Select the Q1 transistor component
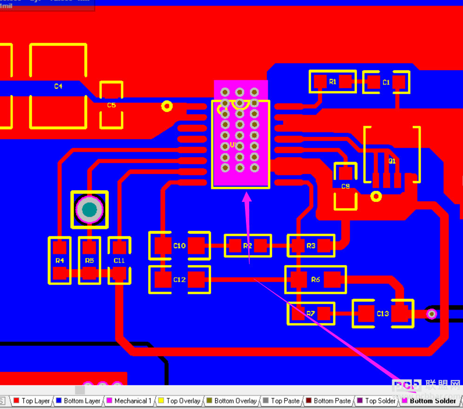This screenshot has height=409, width=463. 392,155
